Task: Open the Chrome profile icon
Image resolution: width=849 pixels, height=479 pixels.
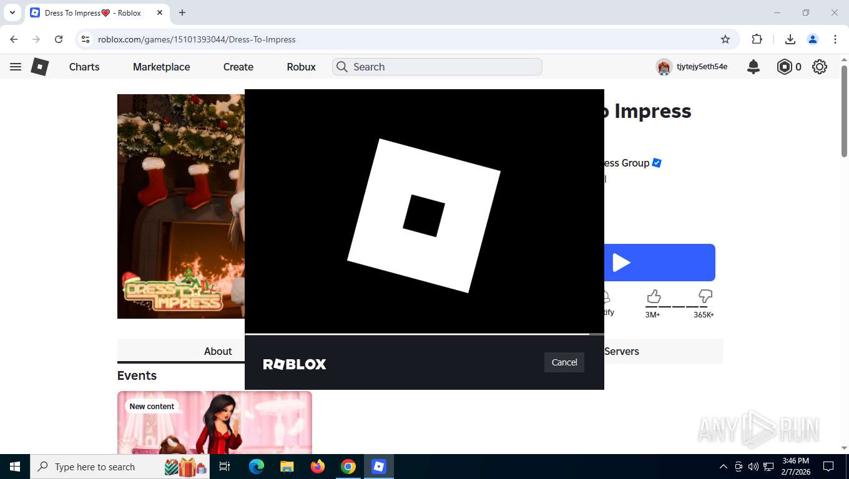Action: tap(813, 39)
